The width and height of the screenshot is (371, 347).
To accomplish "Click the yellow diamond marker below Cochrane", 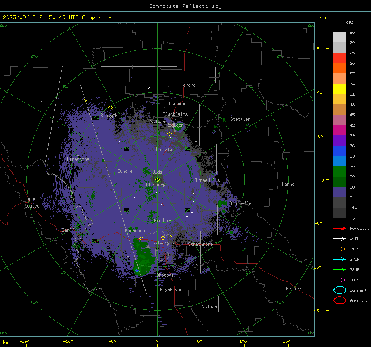I will (x=141, y=238).
